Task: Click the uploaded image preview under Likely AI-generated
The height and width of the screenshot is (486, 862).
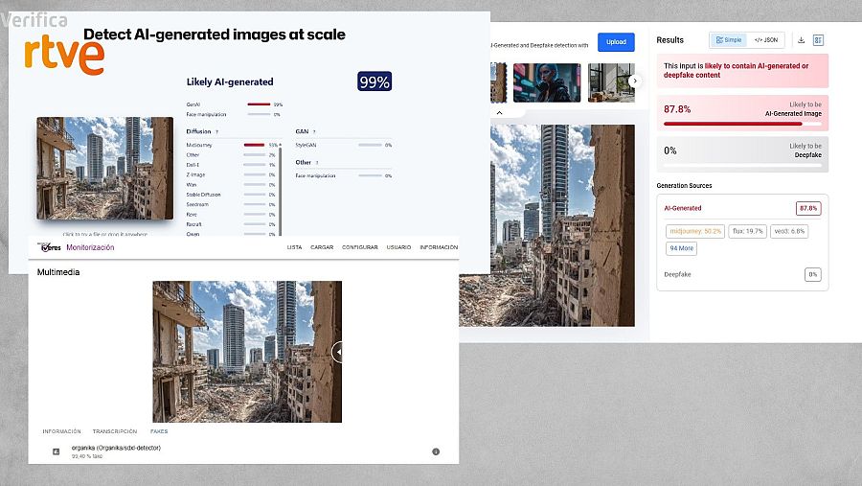Action: tap(105, 169)
